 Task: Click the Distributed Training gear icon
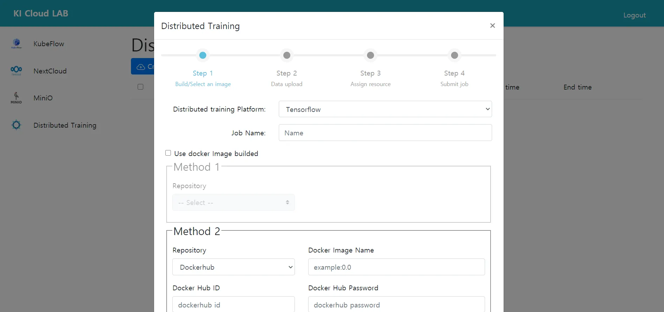[16, 125]
